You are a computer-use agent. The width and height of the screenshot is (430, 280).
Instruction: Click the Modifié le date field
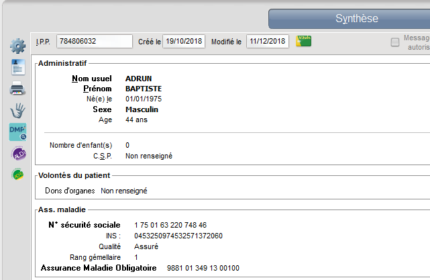(268, 42)
